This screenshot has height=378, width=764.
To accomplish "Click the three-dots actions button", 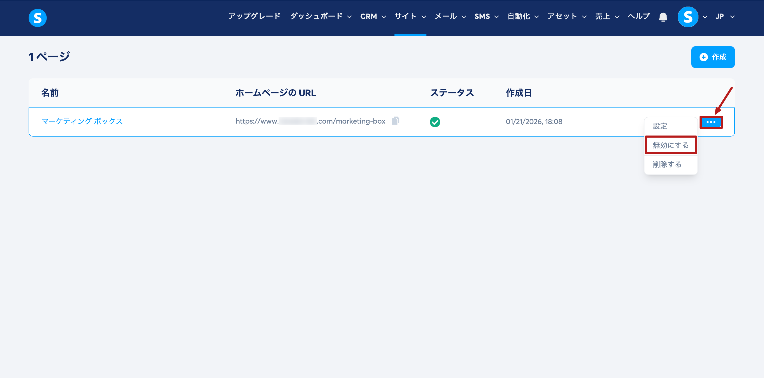I will tap(711, 122).
